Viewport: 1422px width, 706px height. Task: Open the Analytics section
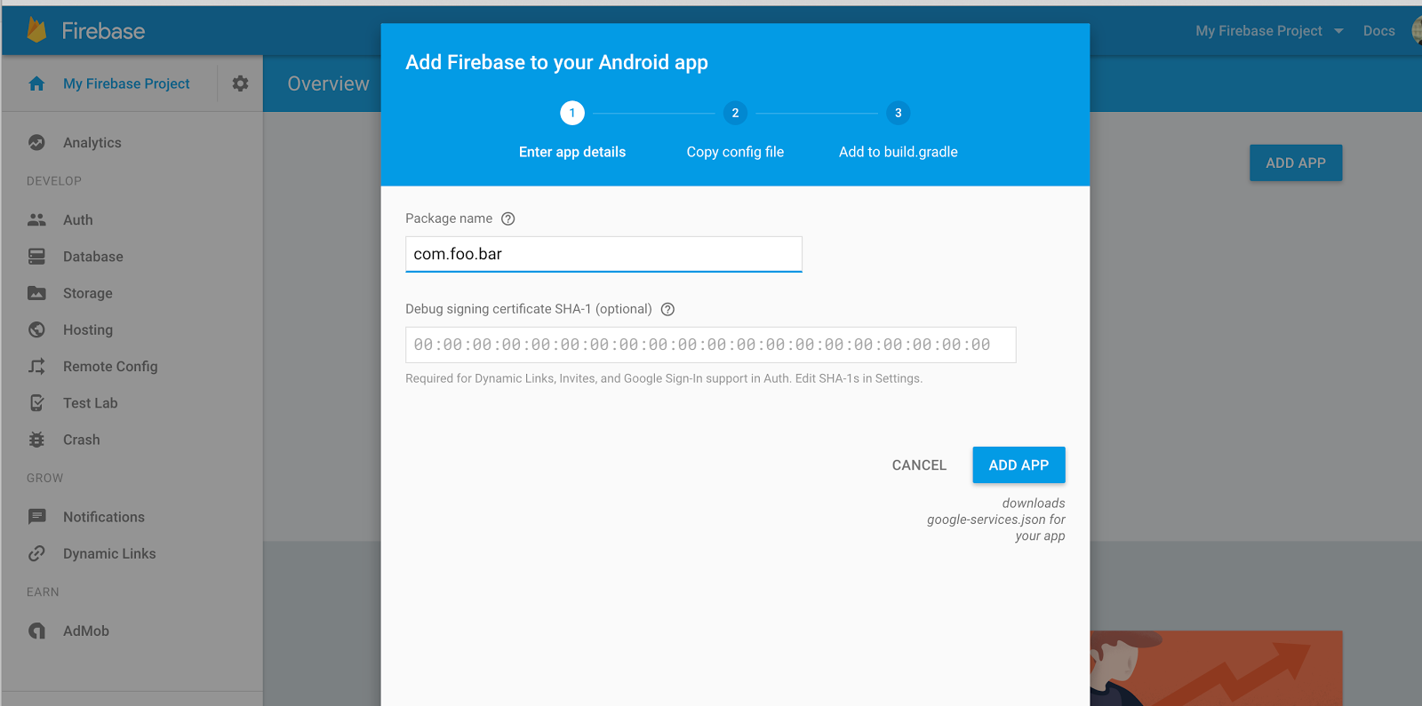point(92,142)
